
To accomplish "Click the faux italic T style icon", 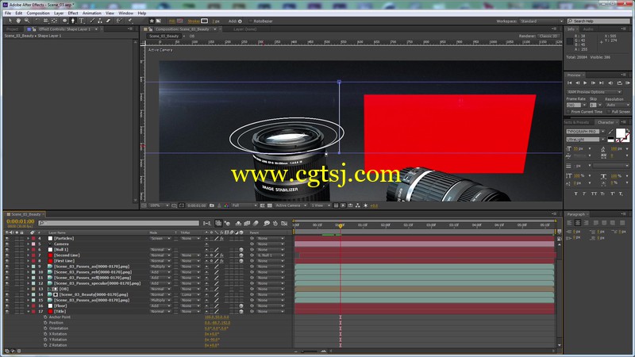I will 584,194.
